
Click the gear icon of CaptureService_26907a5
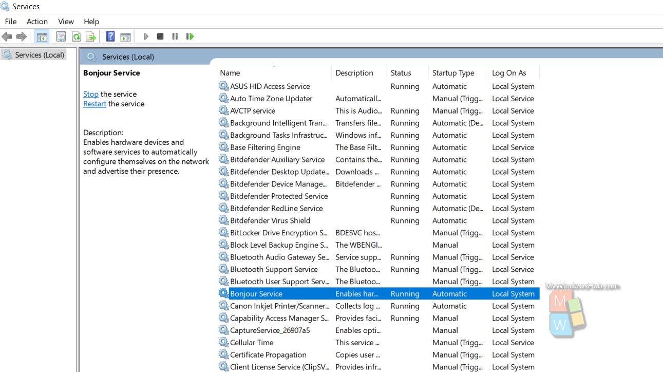tap(223, 330)
